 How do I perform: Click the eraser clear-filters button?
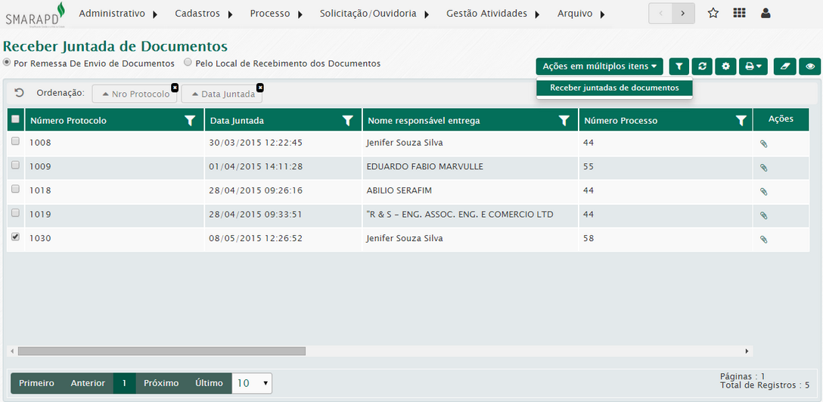pos(785,66)
